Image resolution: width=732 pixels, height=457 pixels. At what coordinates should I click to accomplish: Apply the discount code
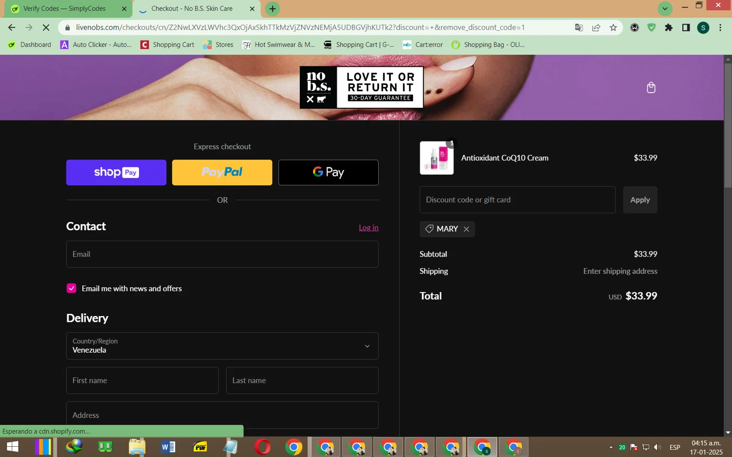pos(640,200)
